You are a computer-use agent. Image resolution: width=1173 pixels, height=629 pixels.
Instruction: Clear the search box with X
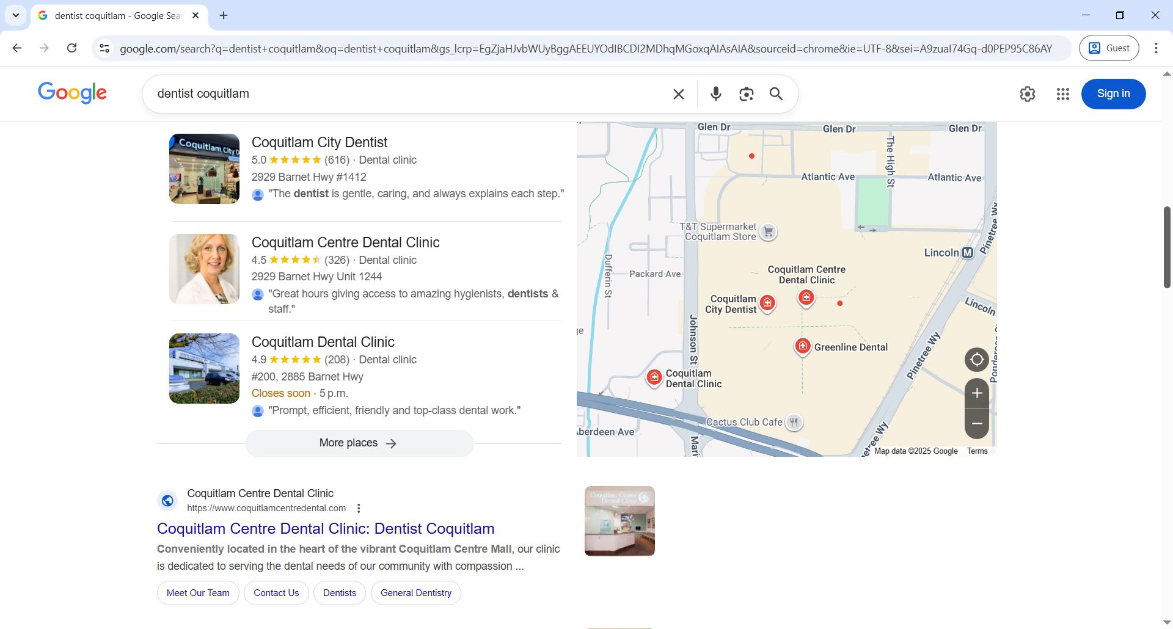(x=678, y=94)
